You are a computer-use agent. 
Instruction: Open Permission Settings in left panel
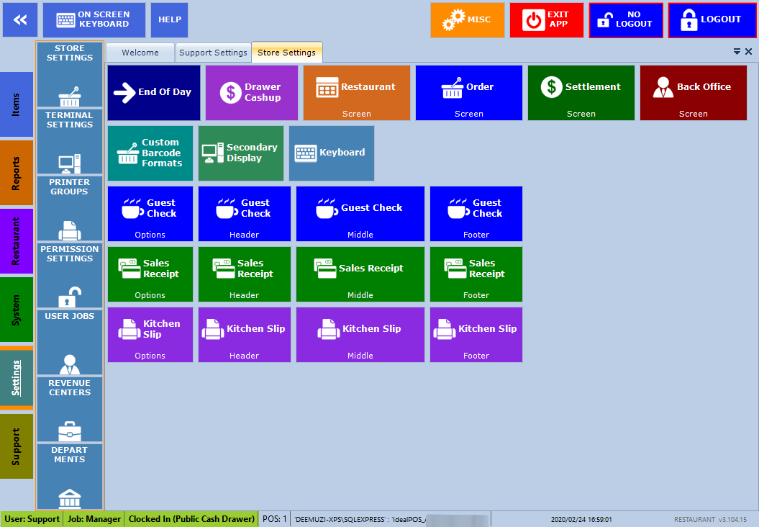70,275
